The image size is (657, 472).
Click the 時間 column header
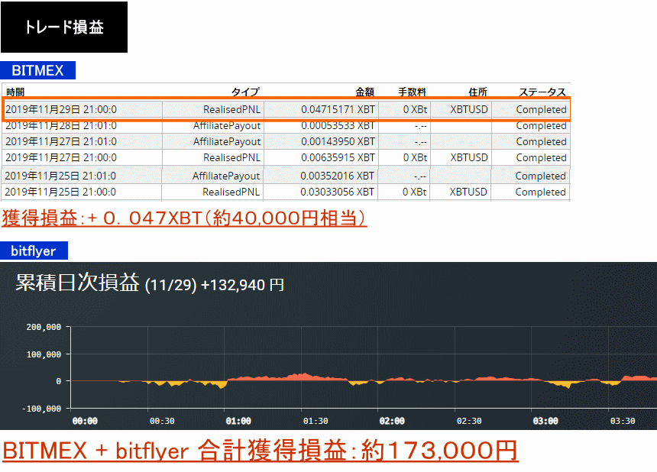[x=15, y=92]
